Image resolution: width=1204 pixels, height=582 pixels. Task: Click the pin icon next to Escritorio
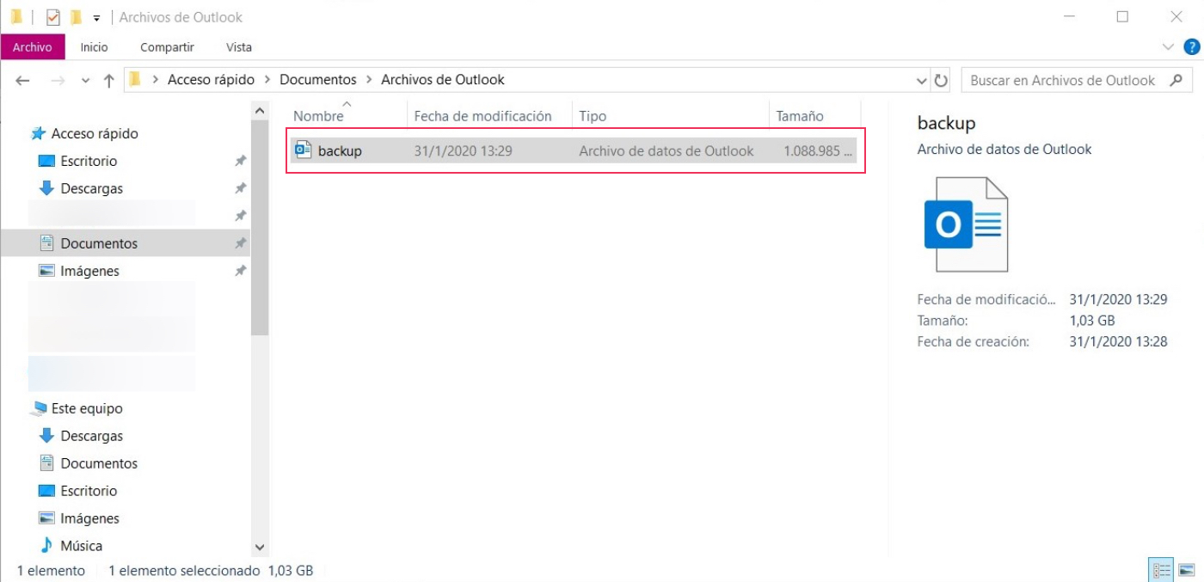[241, 161]
